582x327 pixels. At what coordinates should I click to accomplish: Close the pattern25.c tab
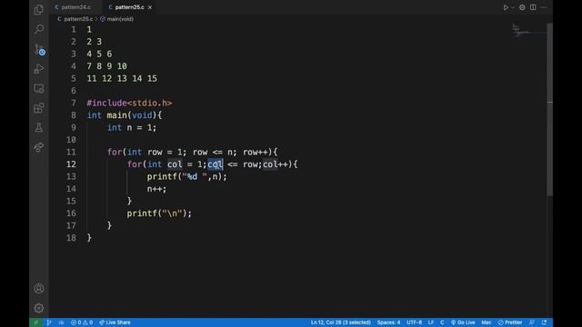coord(150,7)
